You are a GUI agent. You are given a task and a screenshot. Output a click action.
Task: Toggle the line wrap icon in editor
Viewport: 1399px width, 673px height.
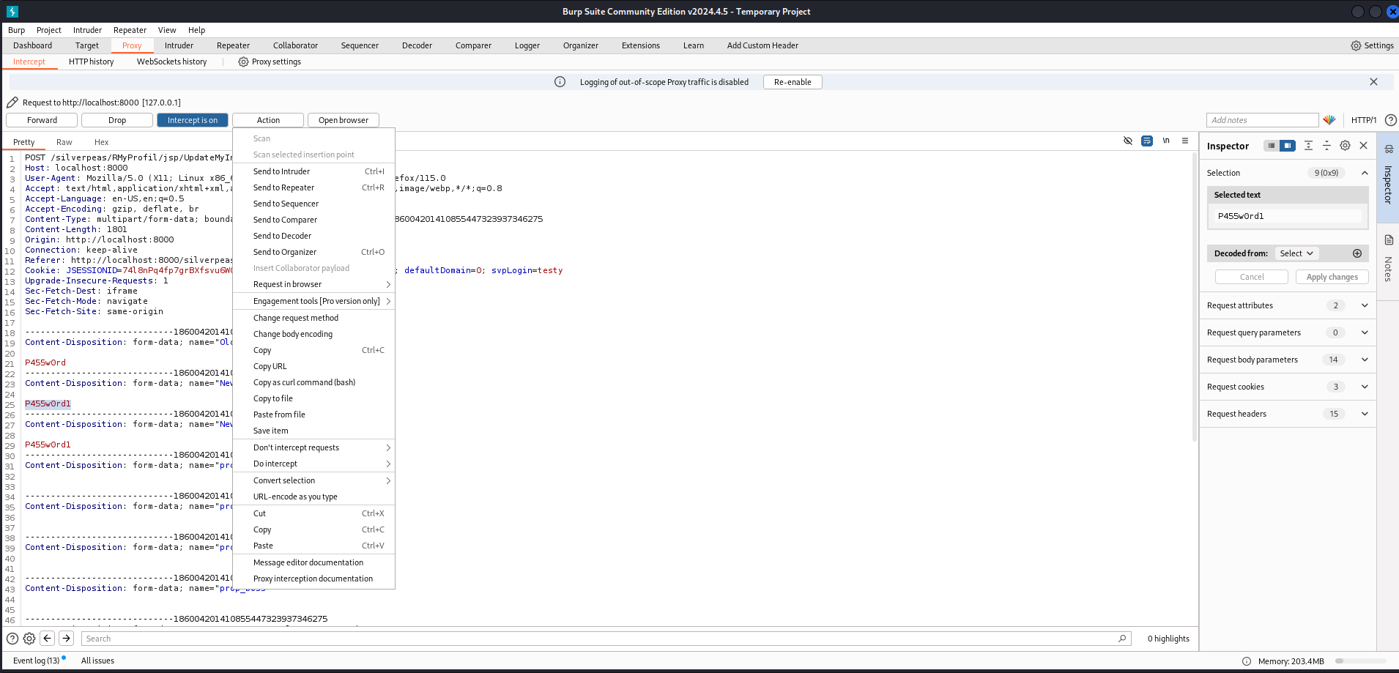1147,141
